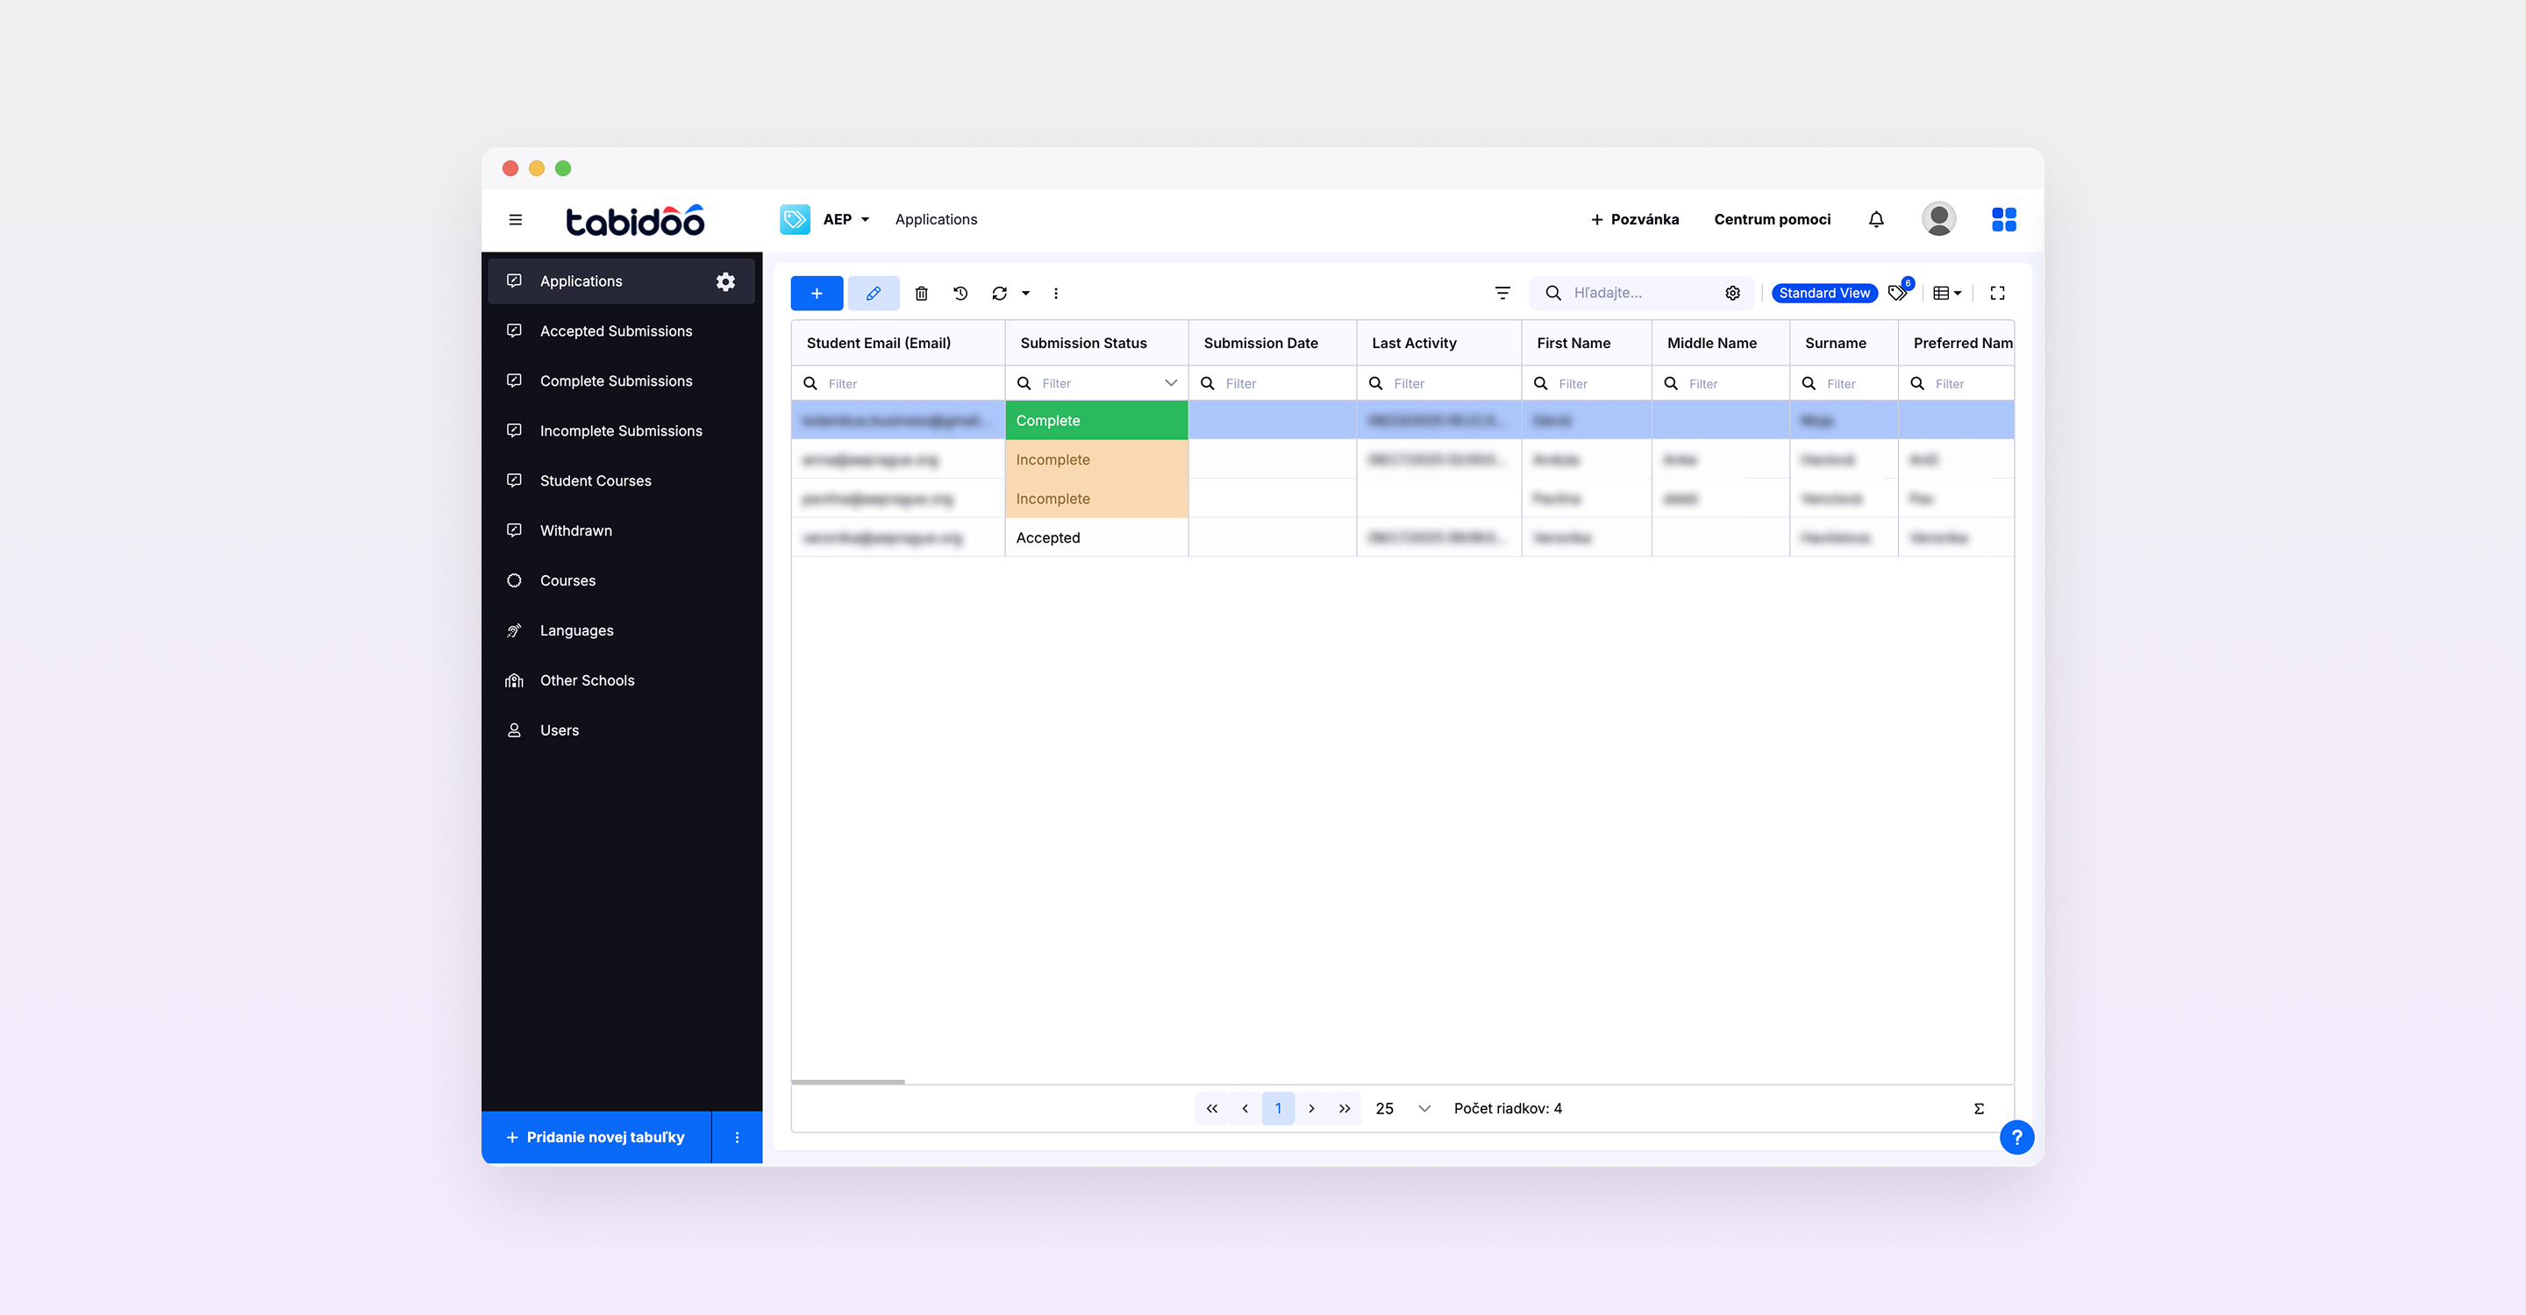Click the blue add new record button
2526x1315 pixels.
click(816, 293)
